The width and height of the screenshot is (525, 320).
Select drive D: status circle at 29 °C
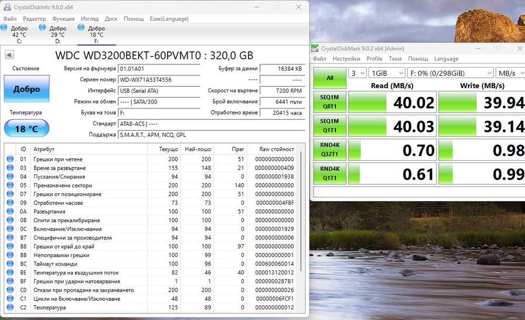click(43, 27)
